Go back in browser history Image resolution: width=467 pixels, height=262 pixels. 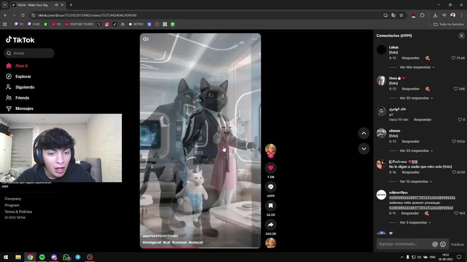coord(5,15)
